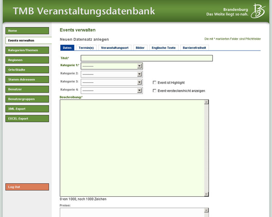This screenshot has width=272, height=217.
Task: Click the Brandenburg logo icon in header
Action: 258,11
